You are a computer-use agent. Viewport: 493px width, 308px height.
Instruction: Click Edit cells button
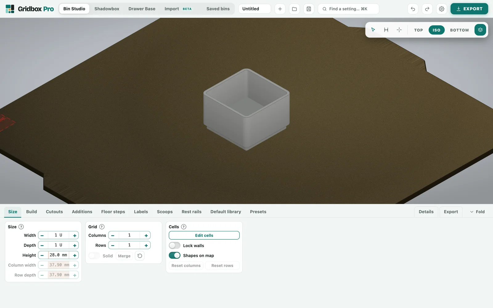coord(204,235)
